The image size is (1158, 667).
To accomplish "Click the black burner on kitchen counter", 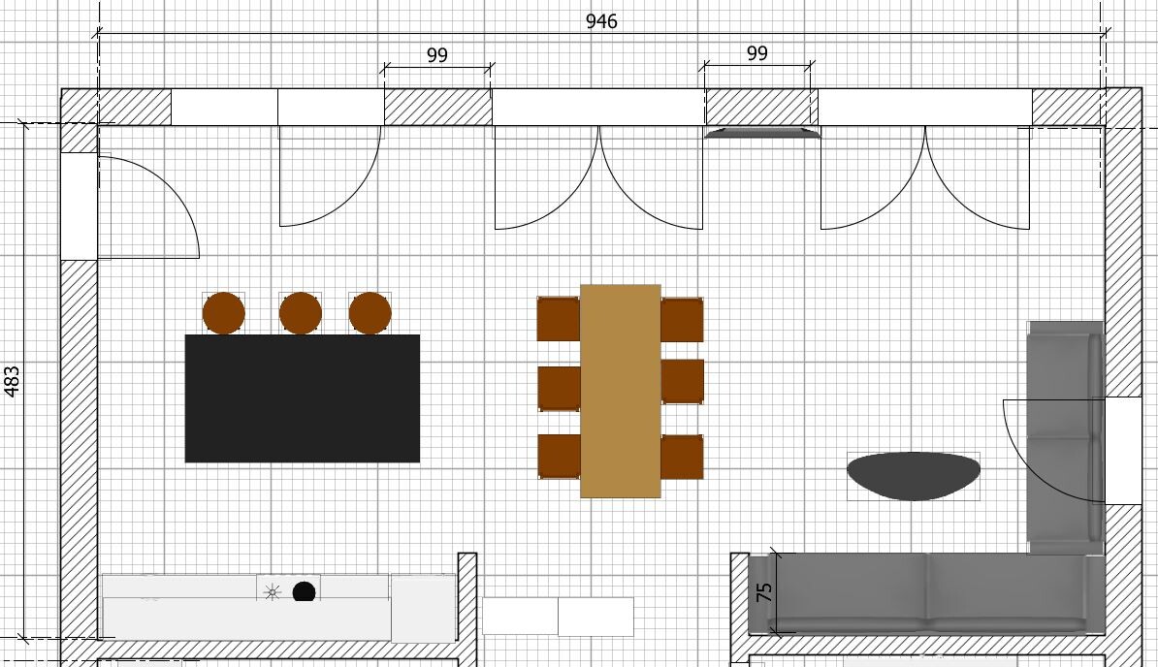I will click(304, 591).
